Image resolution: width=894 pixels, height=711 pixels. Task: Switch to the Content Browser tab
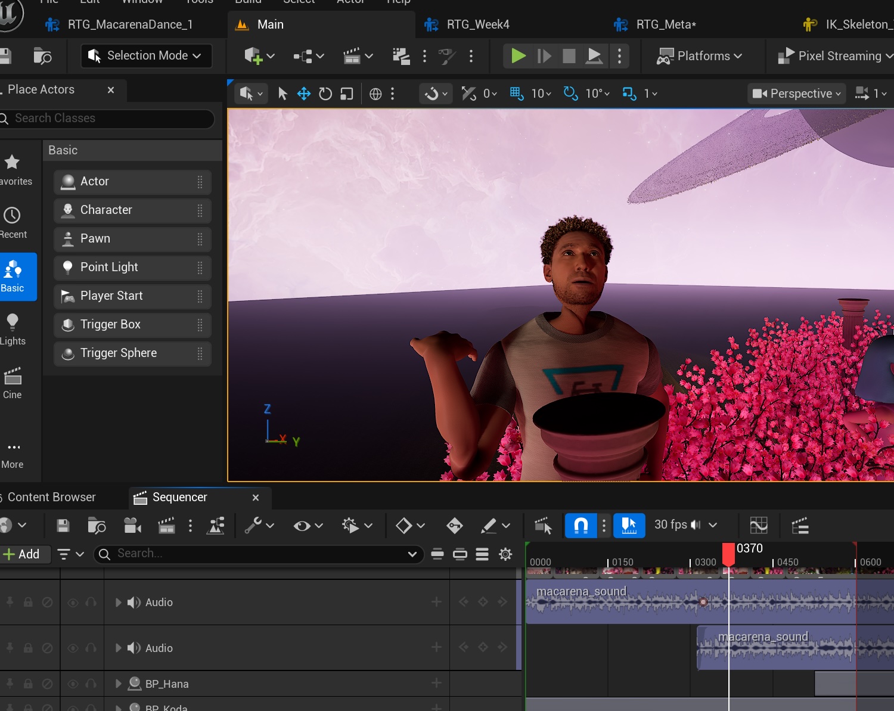[x=51, y=497]
